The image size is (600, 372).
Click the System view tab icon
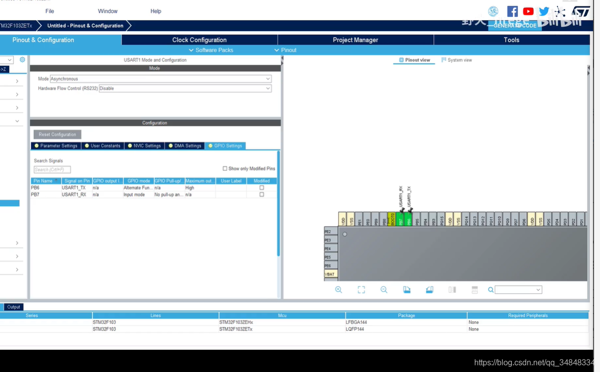(x=444, y=60)
